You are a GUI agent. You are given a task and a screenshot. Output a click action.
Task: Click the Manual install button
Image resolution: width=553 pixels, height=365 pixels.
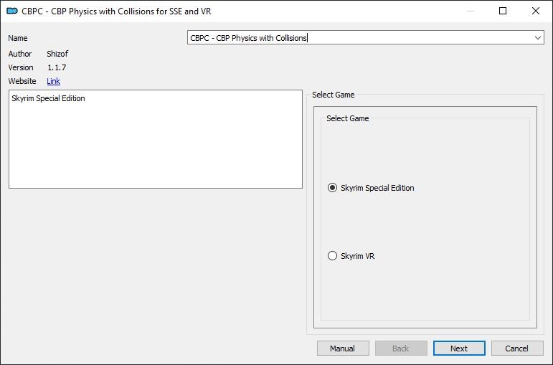(343, 349)
